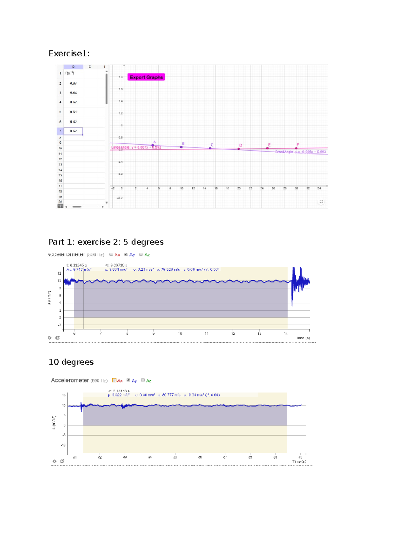This screenshot has width=411, height=533.
Task: Reset the 5-degrees accelerometer graph view
Action: [58, 338]
